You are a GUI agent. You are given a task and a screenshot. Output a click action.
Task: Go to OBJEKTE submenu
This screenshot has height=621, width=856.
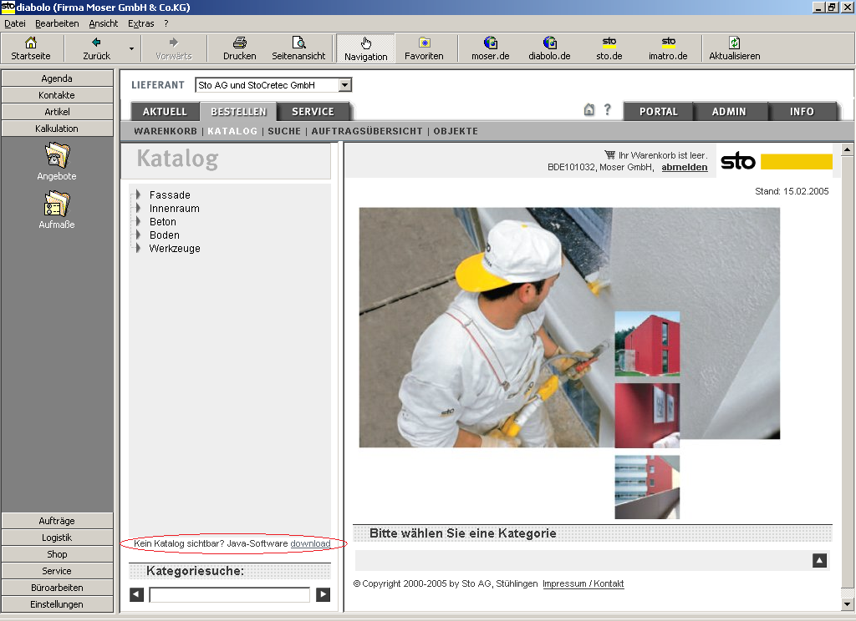pyautogui.click(x=456, y=131)
